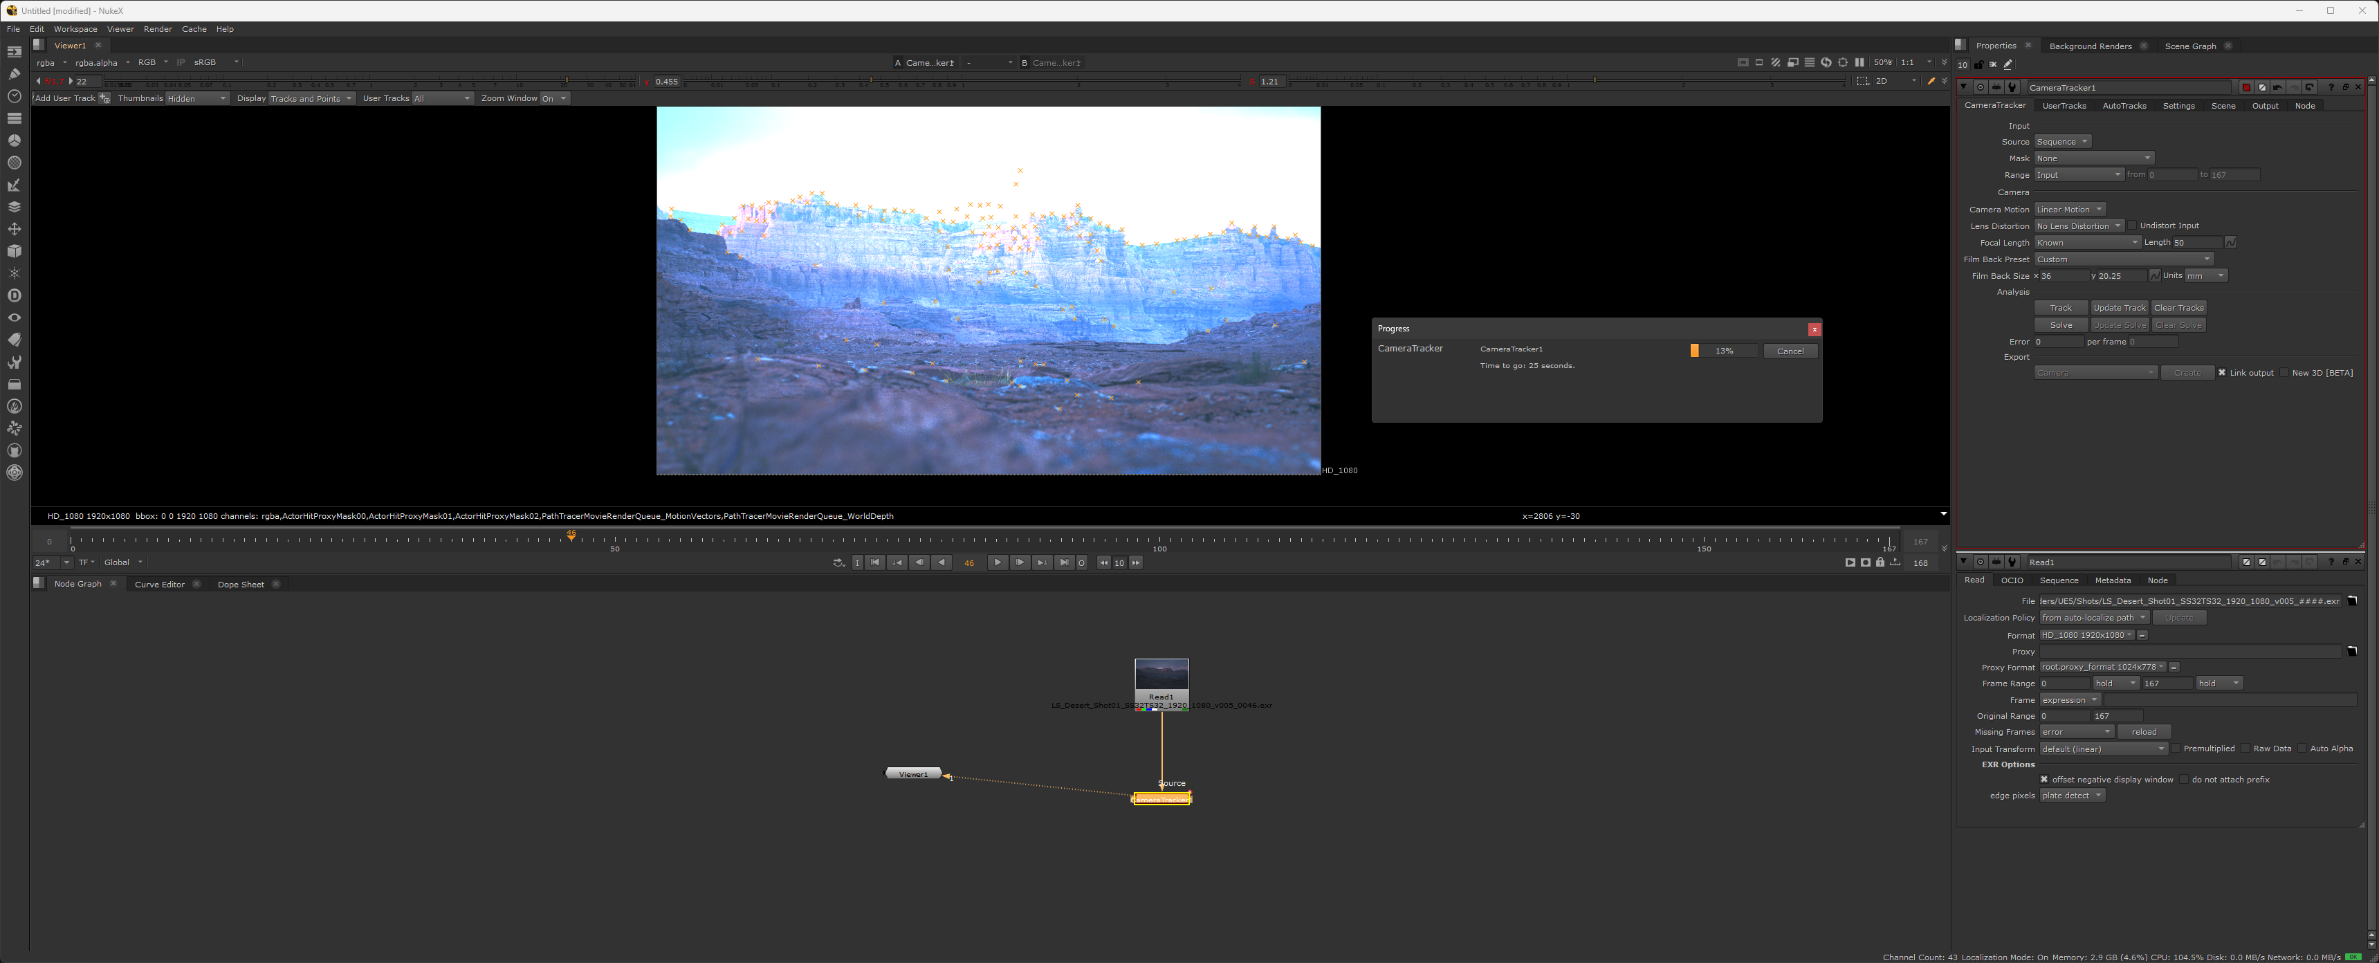
Task: Open the Draw nodes toolbar menu
Action: click(14, 74)
